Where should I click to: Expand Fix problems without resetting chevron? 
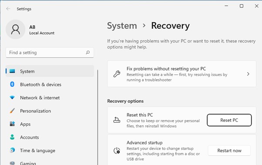click(x=248, y=74)
